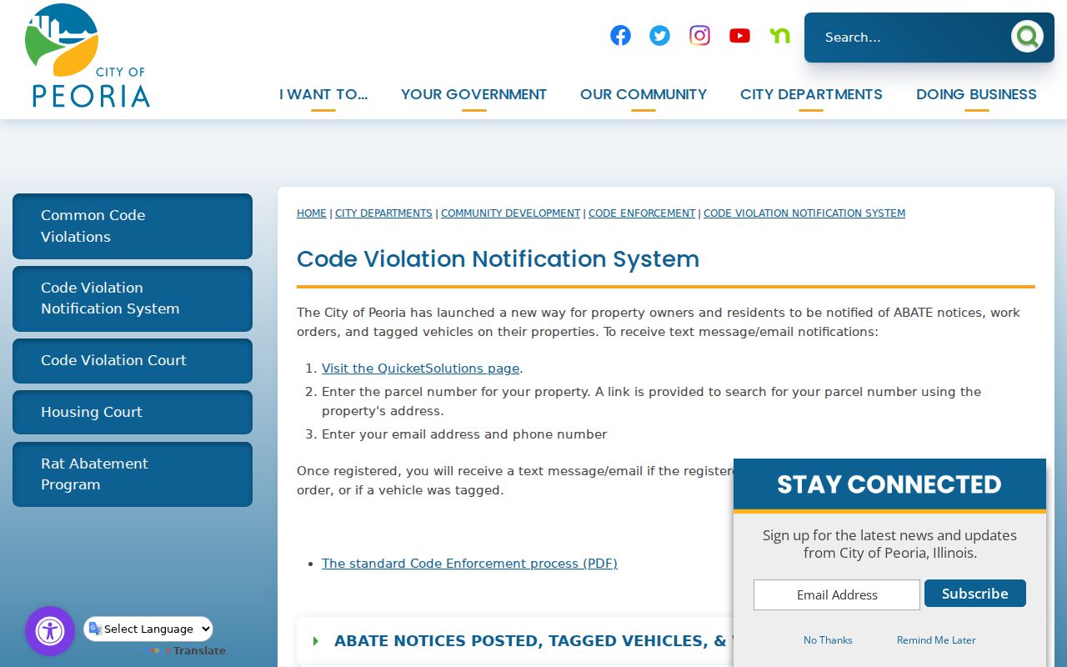This screenshot has width=1067, height=667.
Task: Open the Doing Business menu
Action: coord(976,94)
